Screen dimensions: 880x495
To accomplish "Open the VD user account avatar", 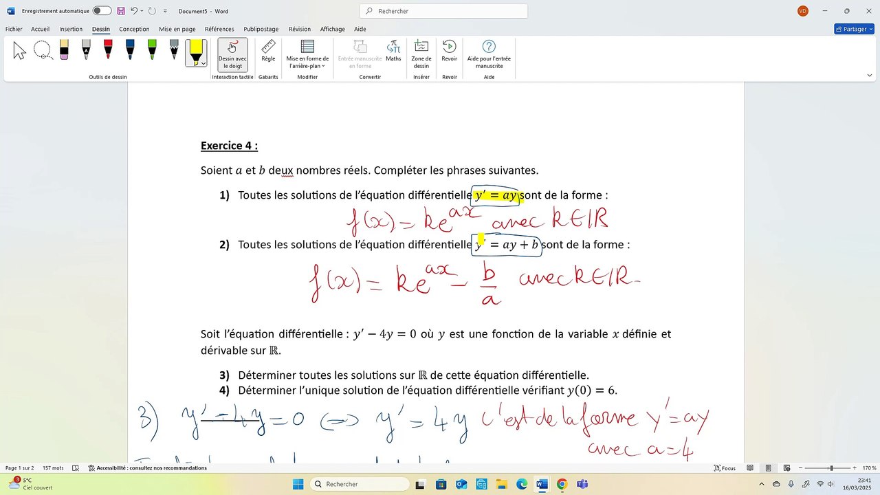I will coord(803,11).
